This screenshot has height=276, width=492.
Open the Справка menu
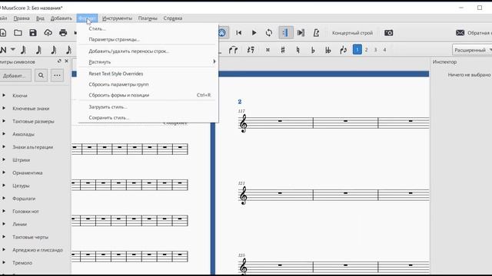click(172, 18)
